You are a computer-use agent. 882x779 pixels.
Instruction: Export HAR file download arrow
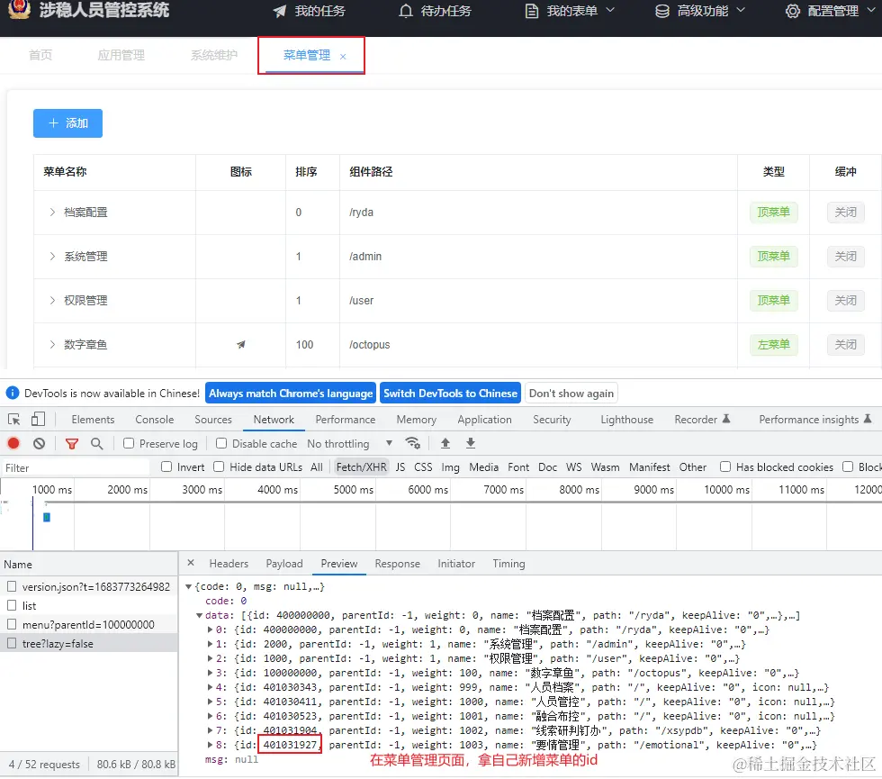[471, 443]
